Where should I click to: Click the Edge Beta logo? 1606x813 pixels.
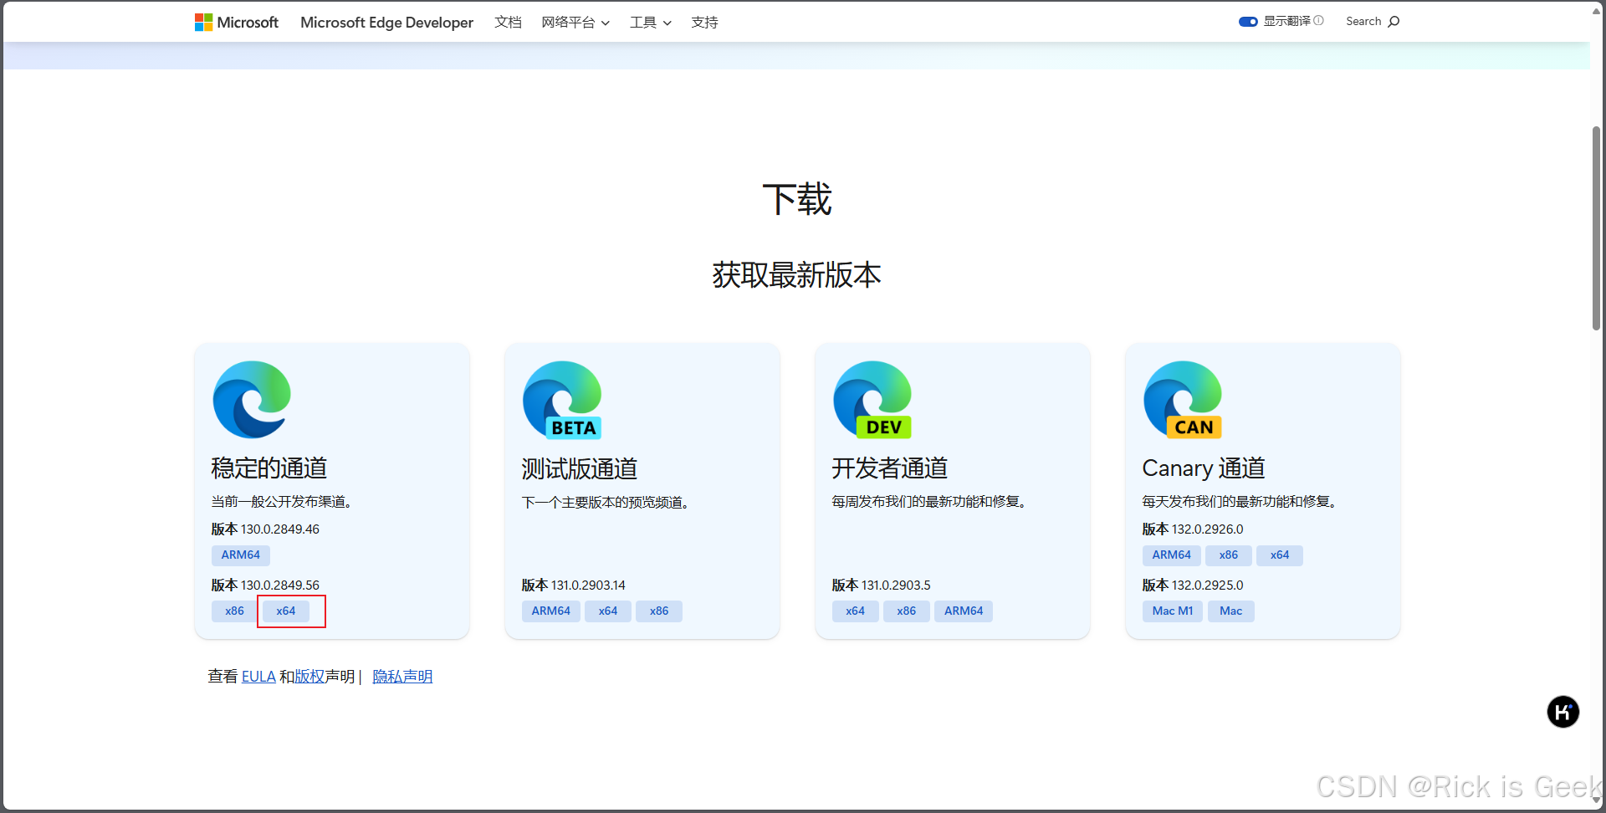point(562,400)
